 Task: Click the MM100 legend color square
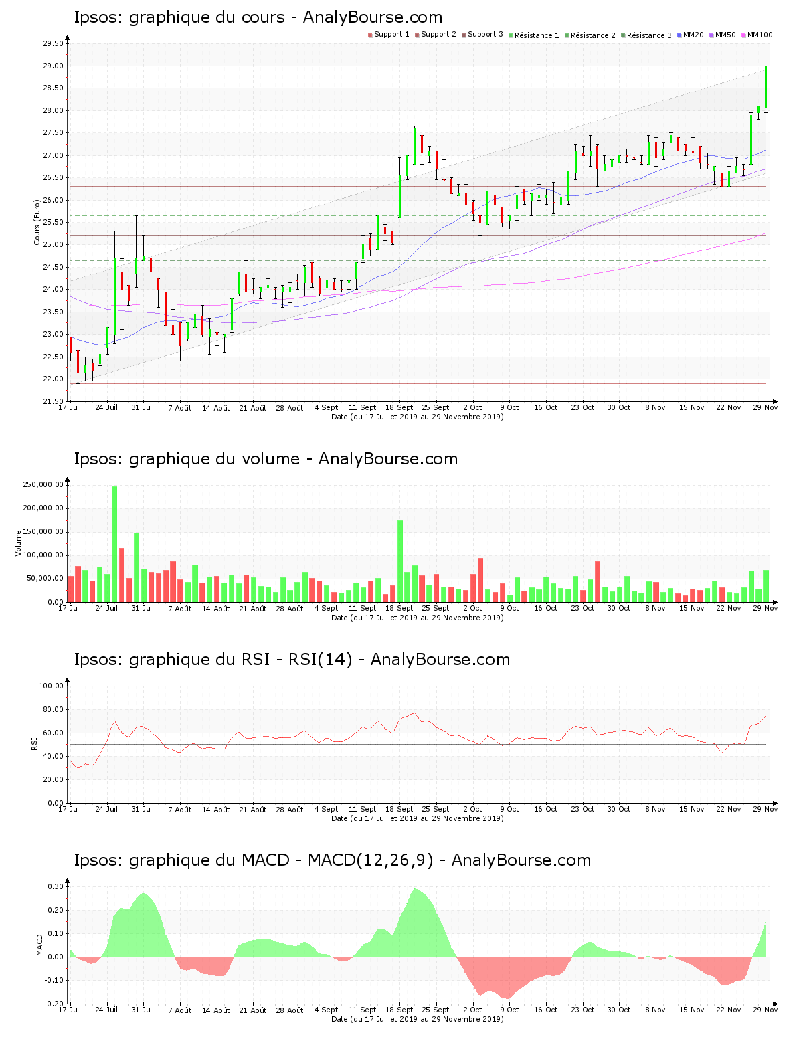pyautogui.click(x=743, y=35)
